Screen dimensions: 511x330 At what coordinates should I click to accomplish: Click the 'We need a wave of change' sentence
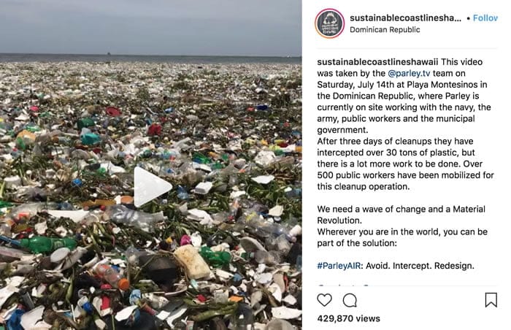401,215
